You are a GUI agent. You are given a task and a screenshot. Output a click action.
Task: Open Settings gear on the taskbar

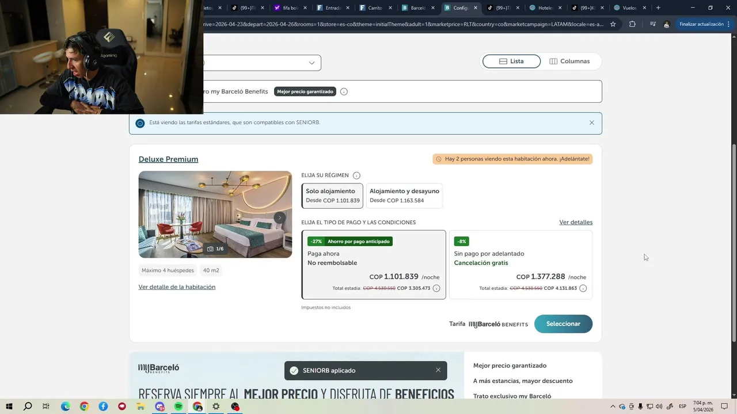click(x=216, y=407)
